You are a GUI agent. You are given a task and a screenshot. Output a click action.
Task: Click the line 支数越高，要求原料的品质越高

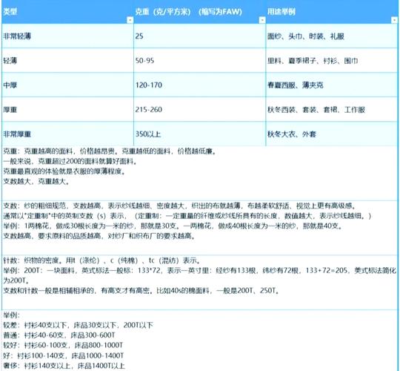[x=100, y=236]
